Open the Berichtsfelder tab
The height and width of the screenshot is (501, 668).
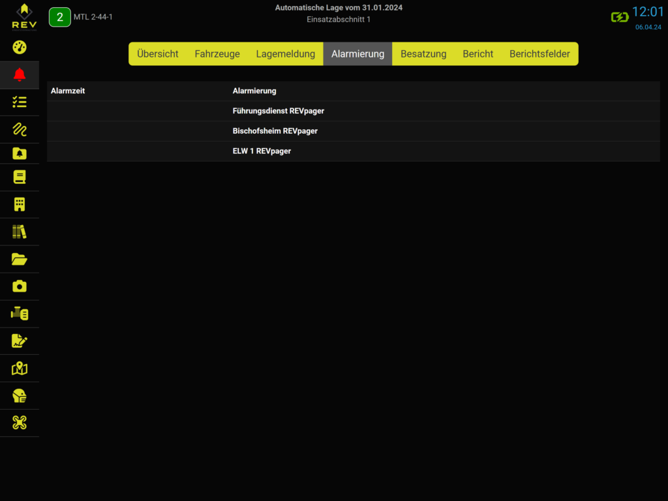click(x=539, y=54)
